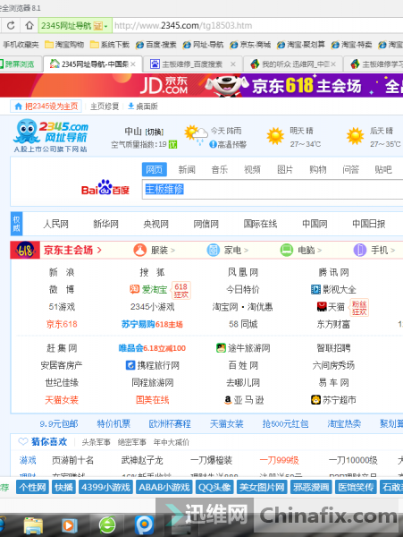Click 主页修复 link
This screenshot has height=537, width=403.
[105, 107]
